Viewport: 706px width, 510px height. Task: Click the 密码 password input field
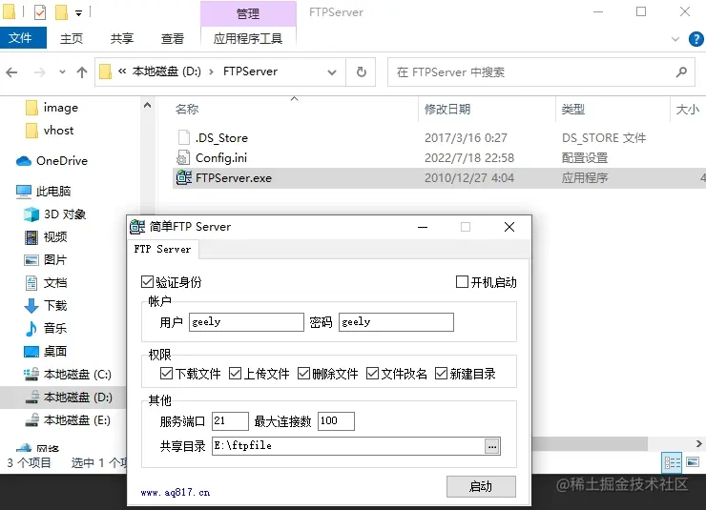click(x=396, y=322)
